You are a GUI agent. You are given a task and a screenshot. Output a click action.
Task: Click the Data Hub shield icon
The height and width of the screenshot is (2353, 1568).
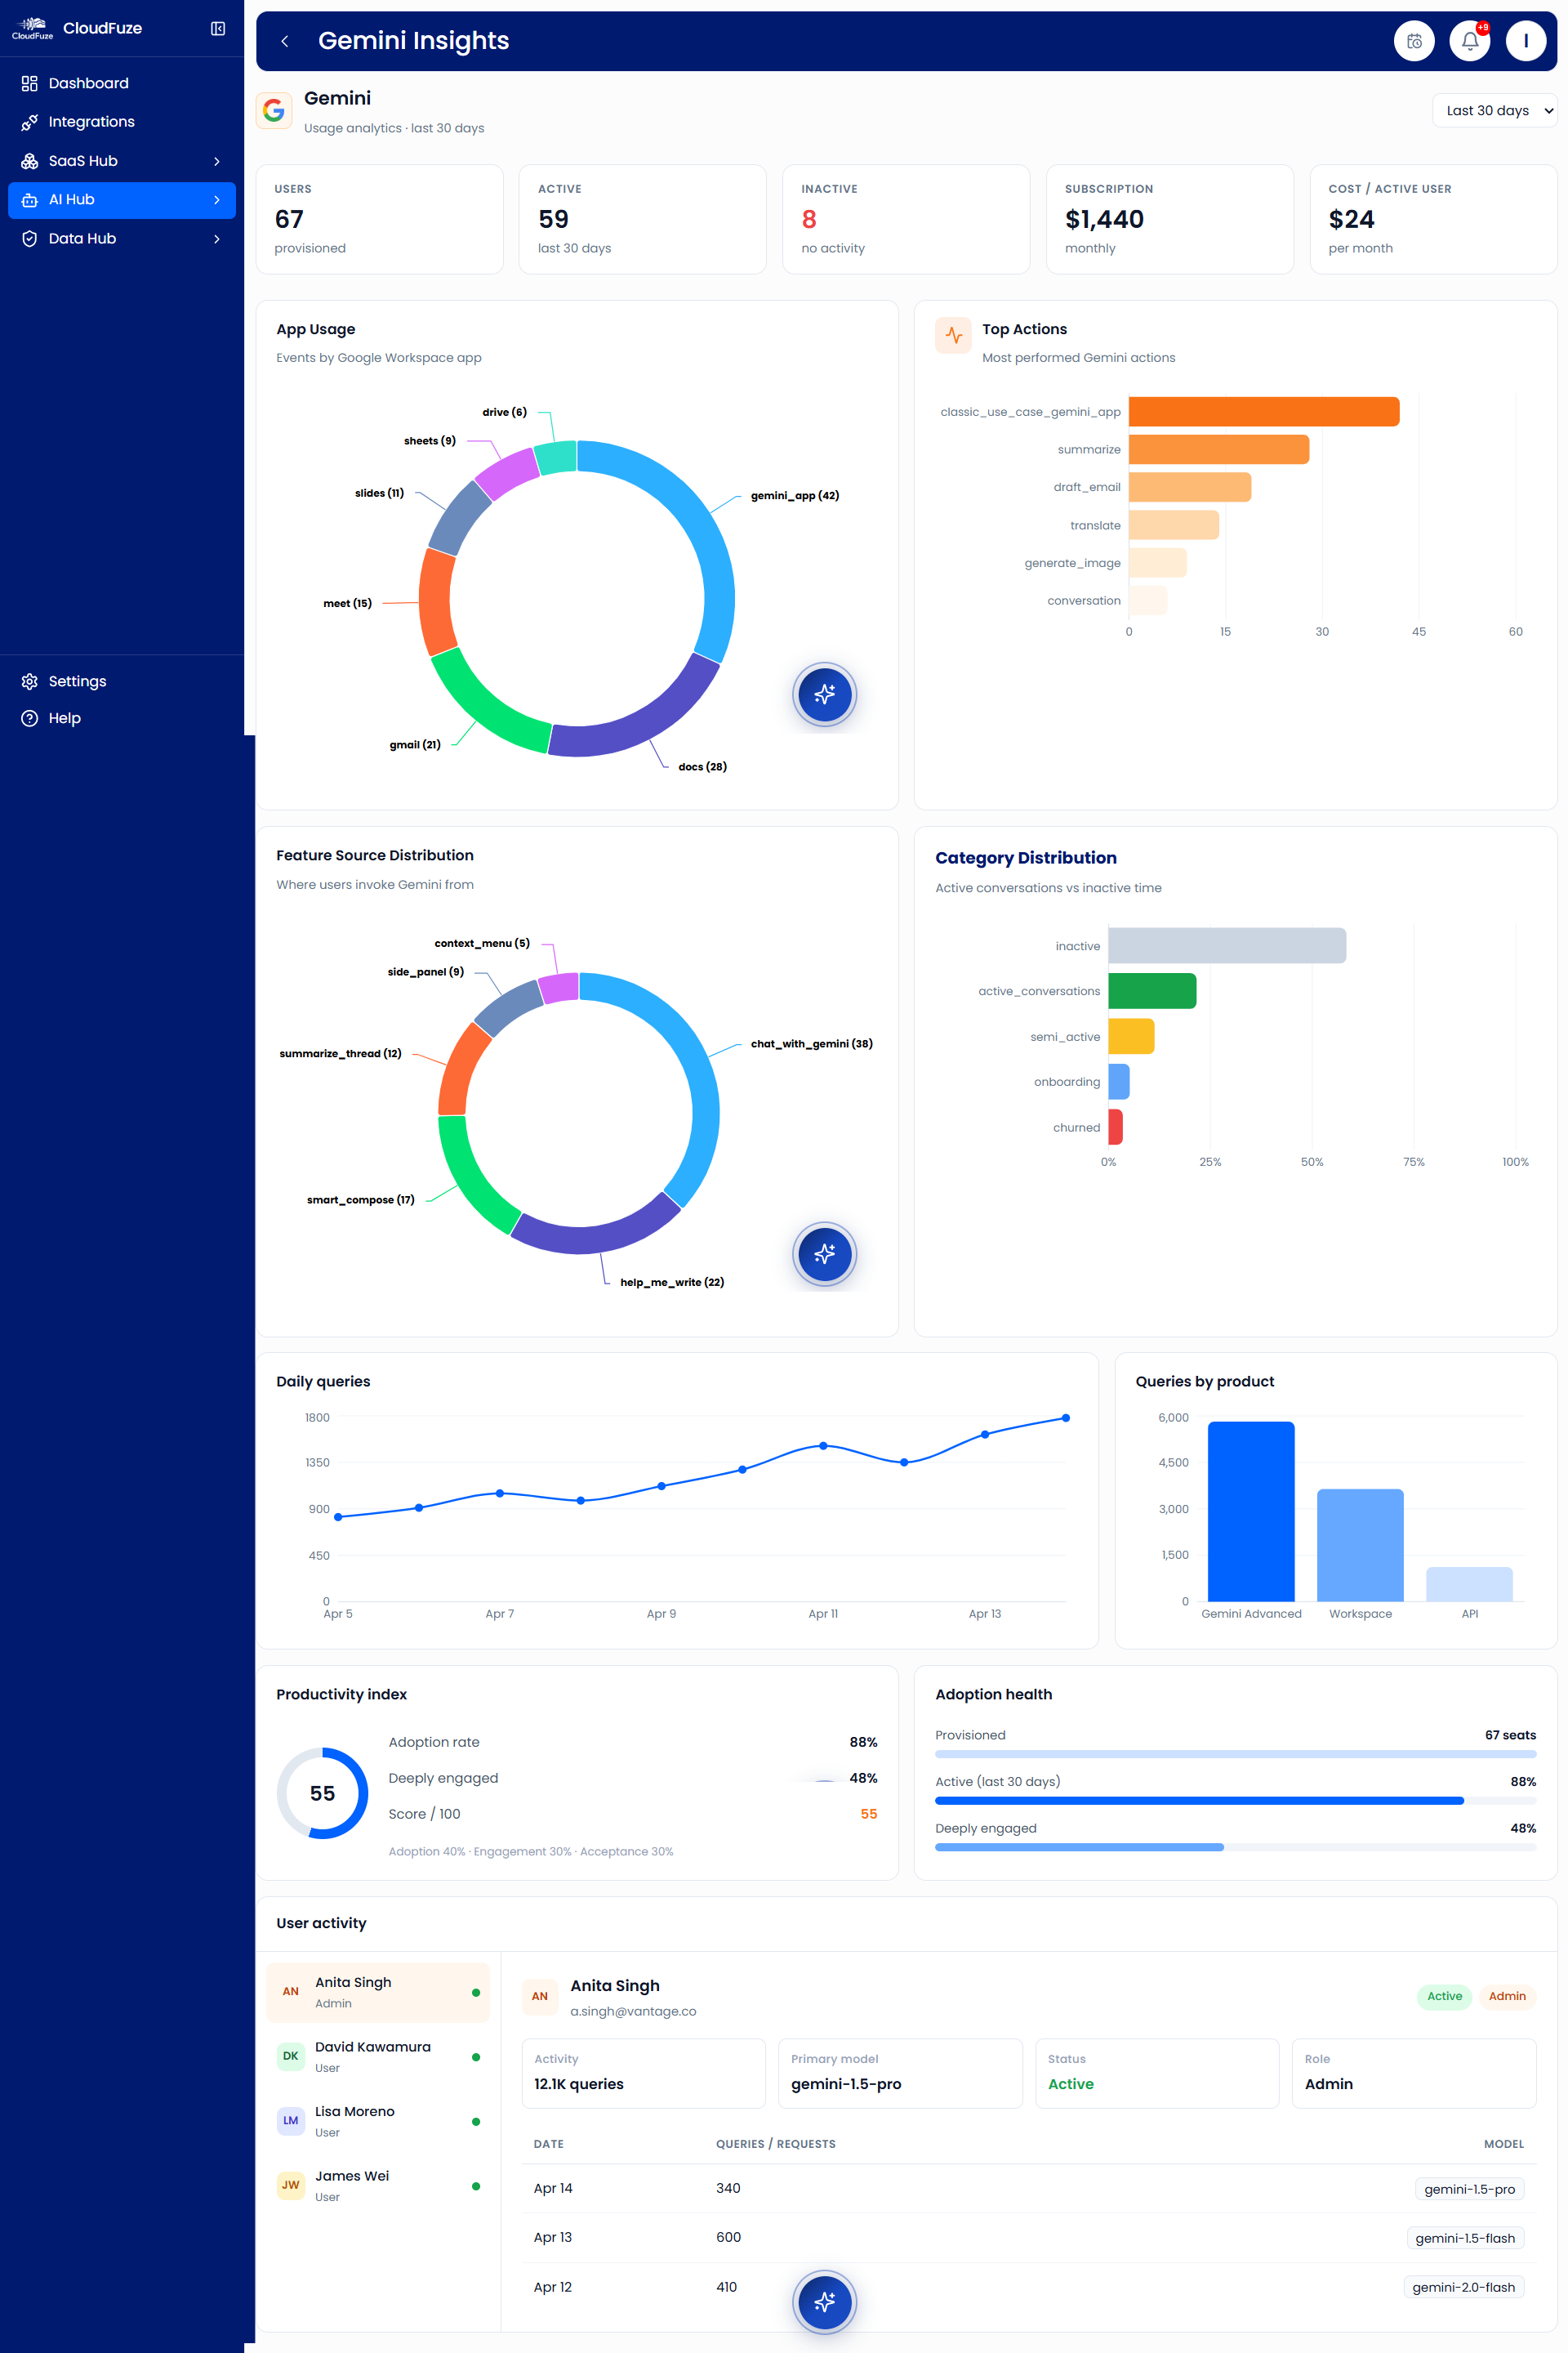30,238
